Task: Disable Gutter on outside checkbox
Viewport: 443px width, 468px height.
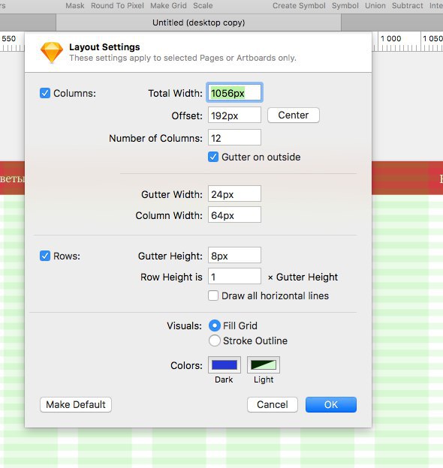Action: [213, 157]
